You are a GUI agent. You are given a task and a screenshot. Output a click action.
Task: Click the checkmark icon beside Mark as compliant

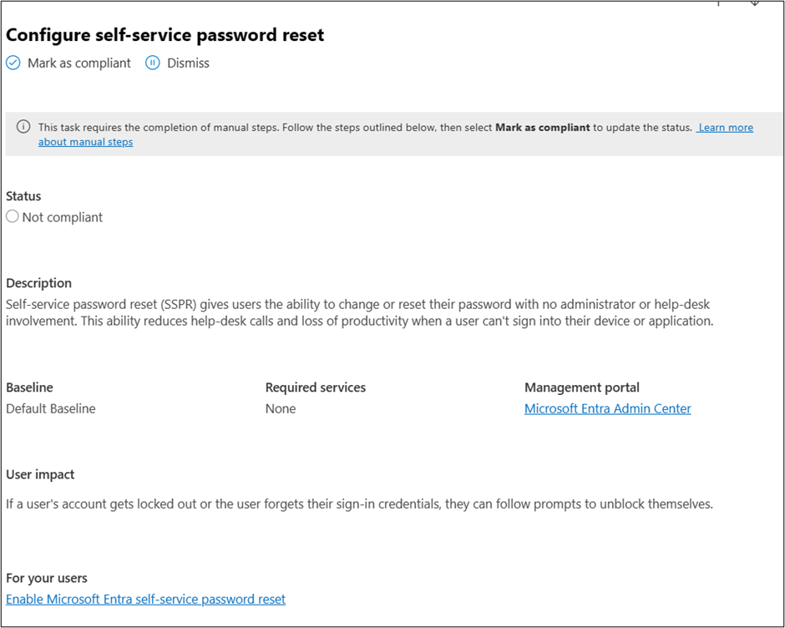point(13,63)
